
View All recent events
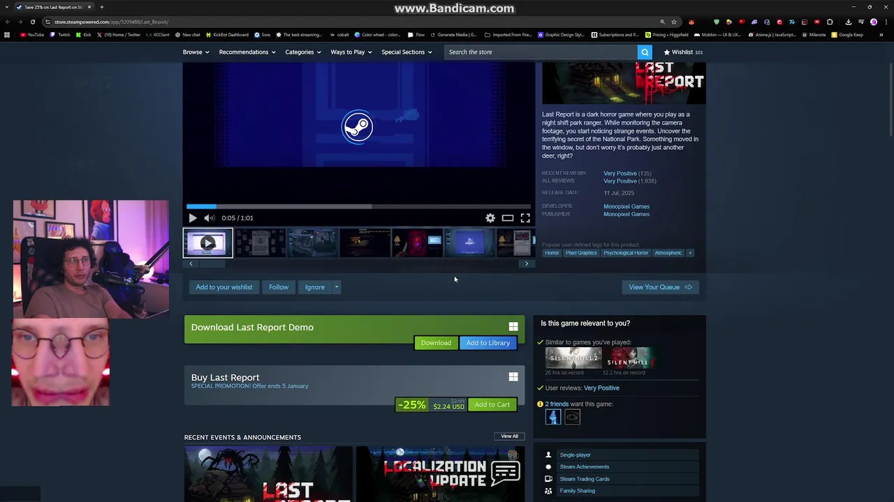click(509, 436)
